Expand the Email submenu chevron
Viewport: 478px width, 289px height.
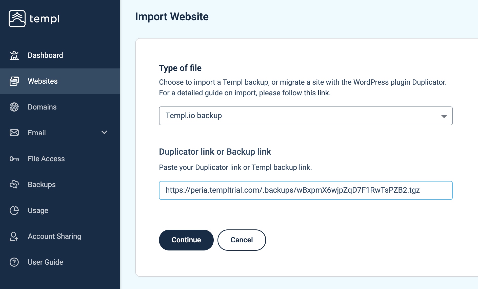(104, 132)
